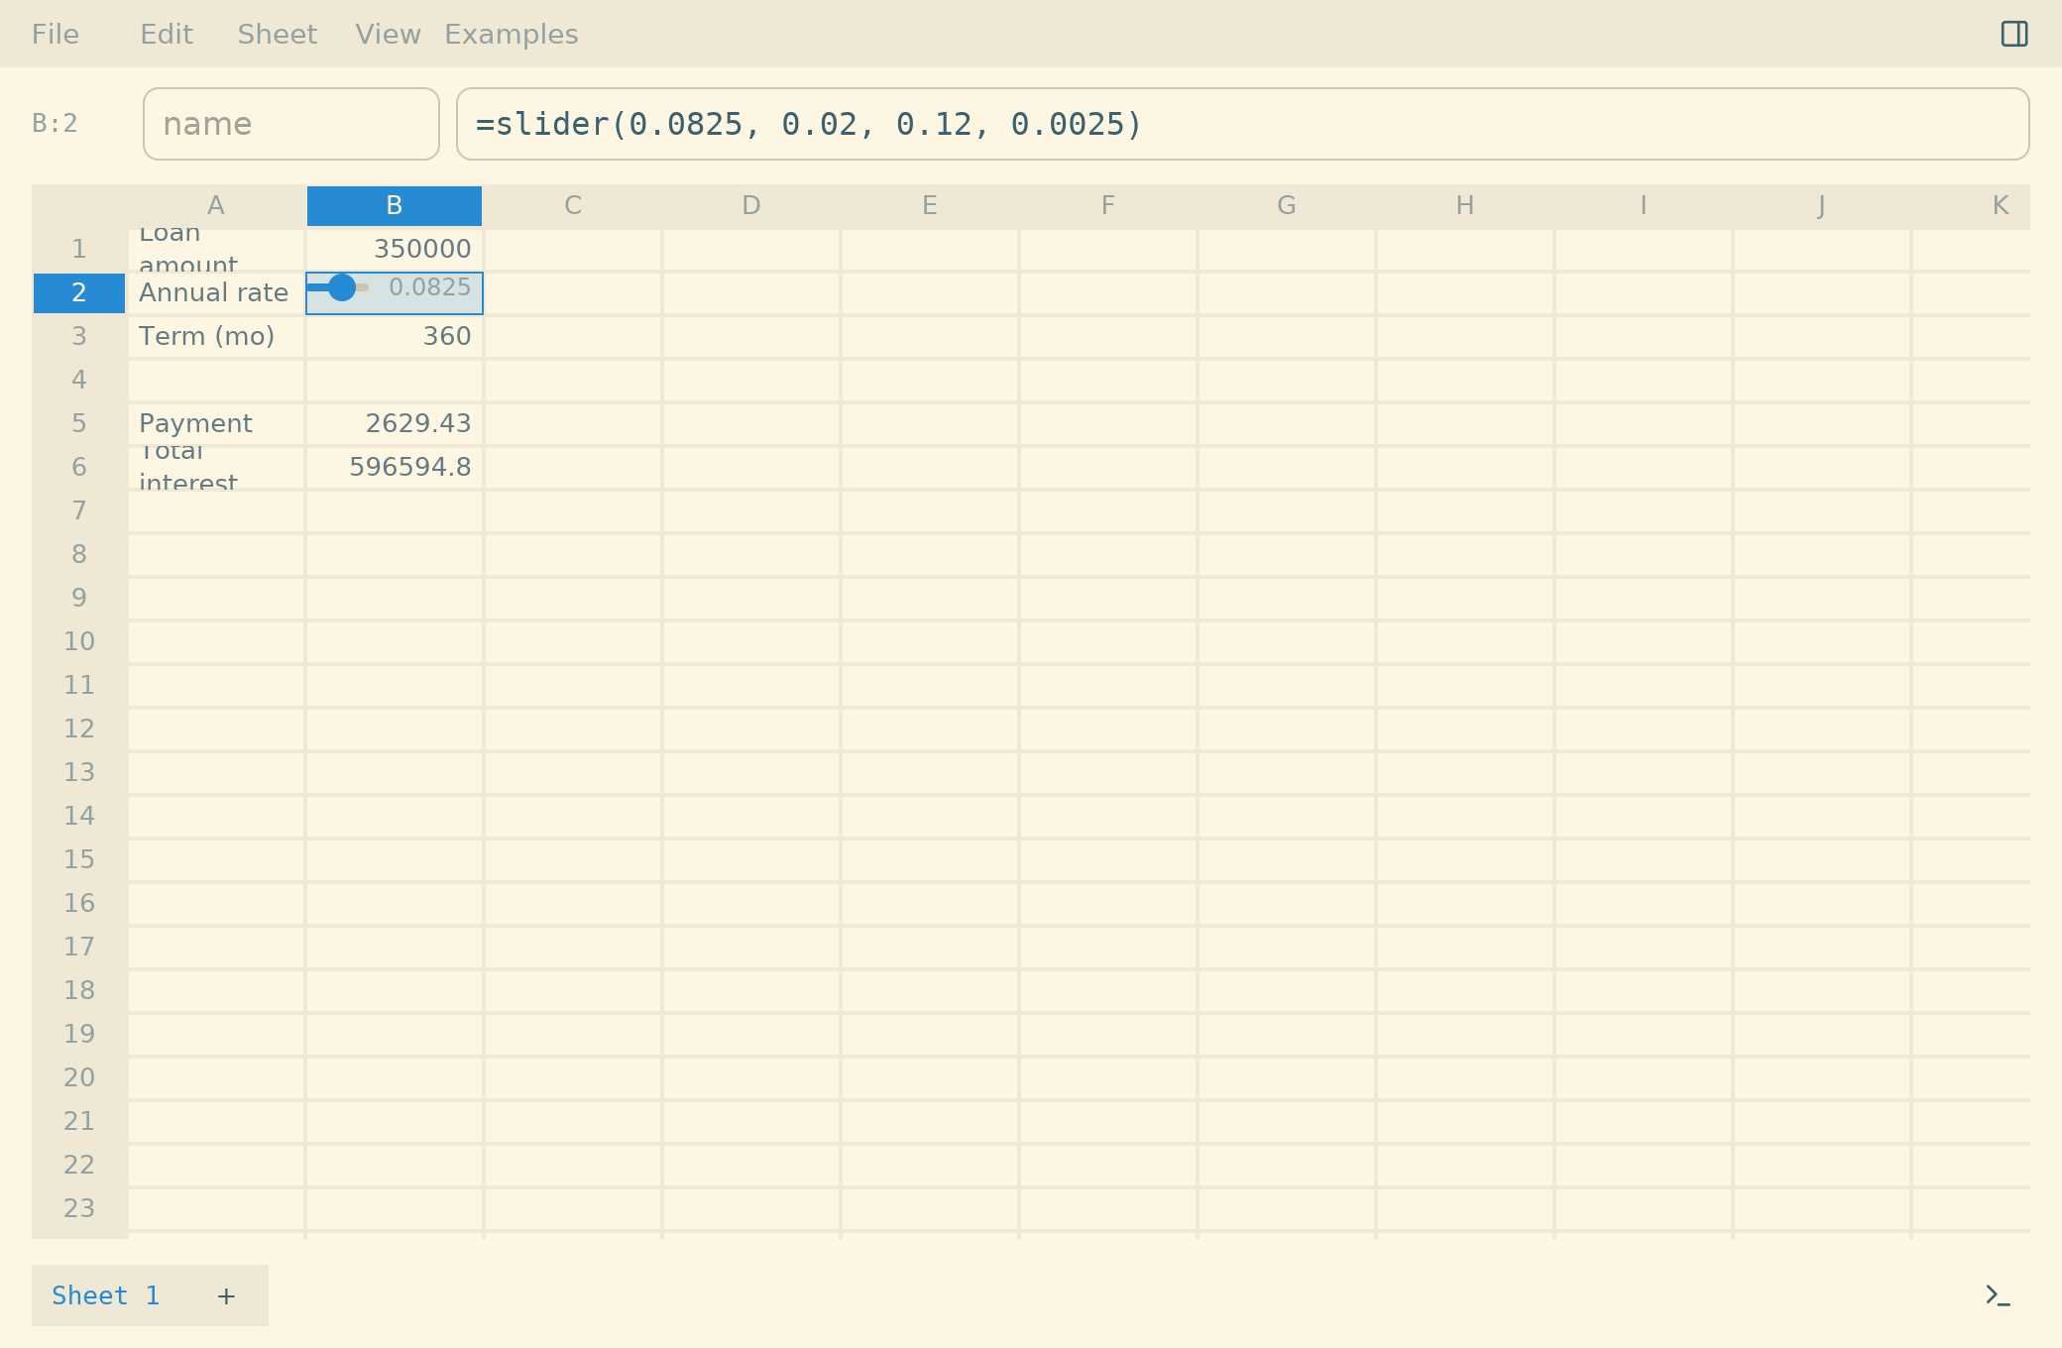The height and width of the screenshot is (1348, 2062).
Task: Click the 2629.43 payment value cell
Action: 395,424
